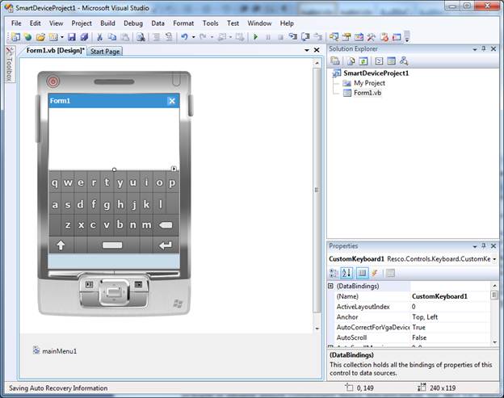The width and height of the screenshot is (504, 398).
Task: Click the Find in Files icon
Action: point(141,37)
